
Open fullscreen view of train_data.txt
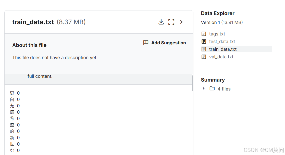(x=171, y=22)
